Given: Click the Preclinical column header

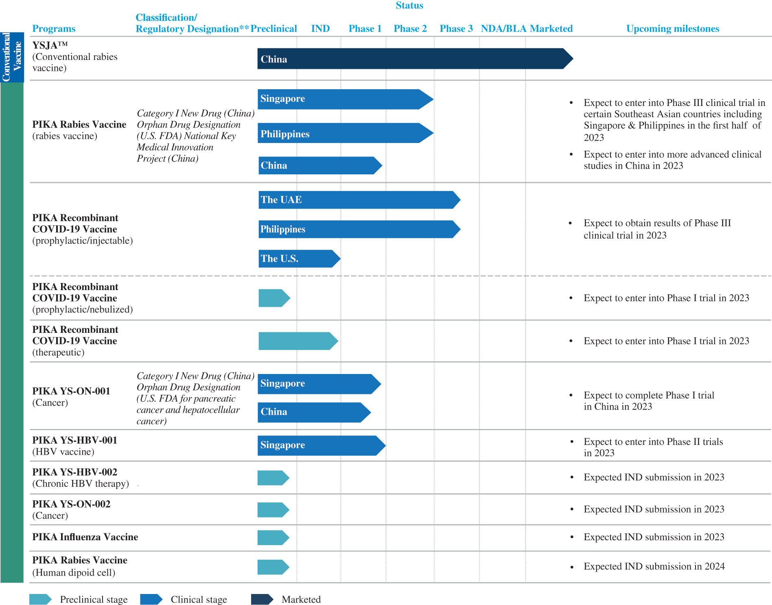Looking at the screenshot, I should coord(273,29).
